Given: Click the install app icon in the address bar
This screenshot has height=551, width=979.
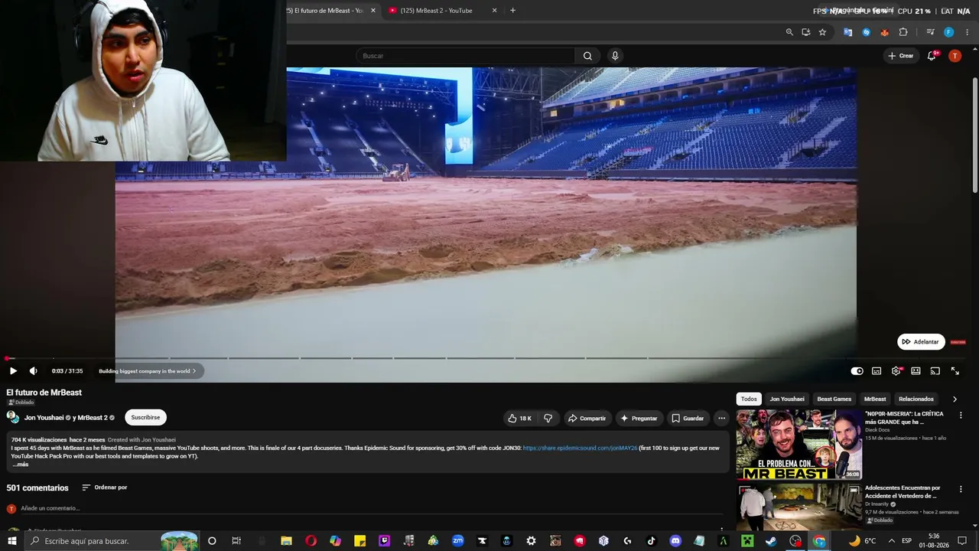Looking at the screenshot, I should [x=806, y=32].
